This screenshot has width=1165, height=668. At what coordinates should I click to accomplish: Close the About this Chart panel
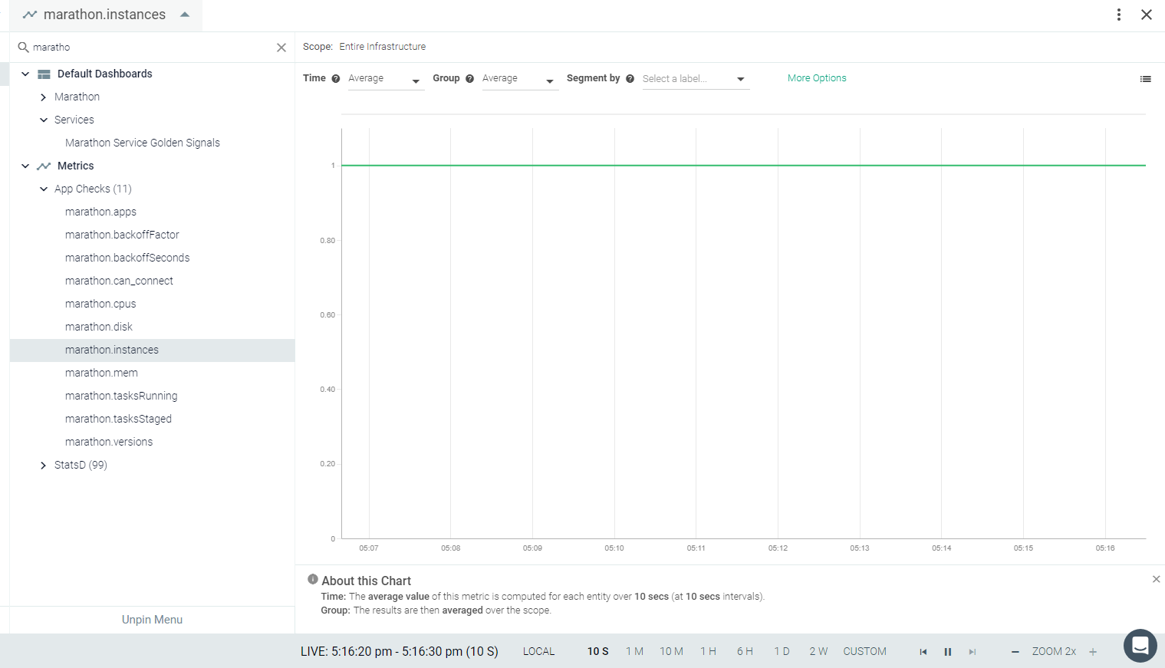[x=1157, y=579]
